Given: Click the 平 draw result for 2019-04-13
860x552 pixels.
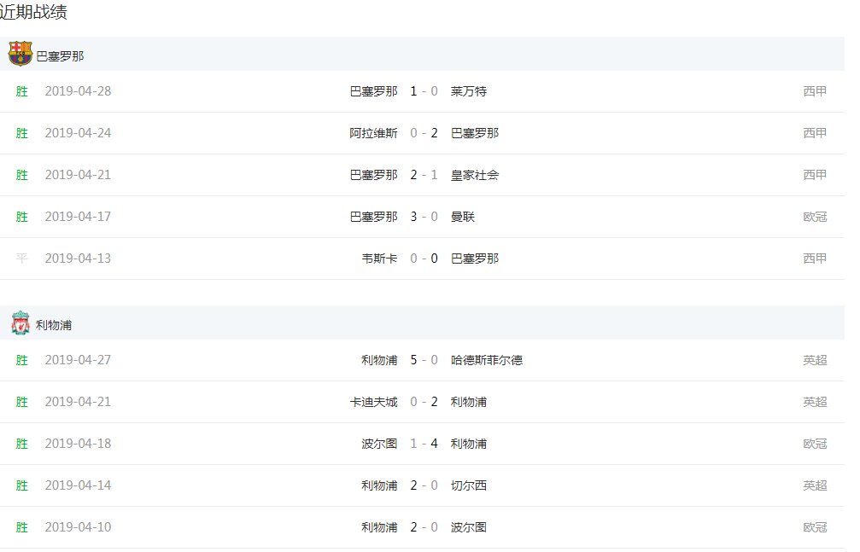Looking at the screenshot, I should [x=22, y=259].
